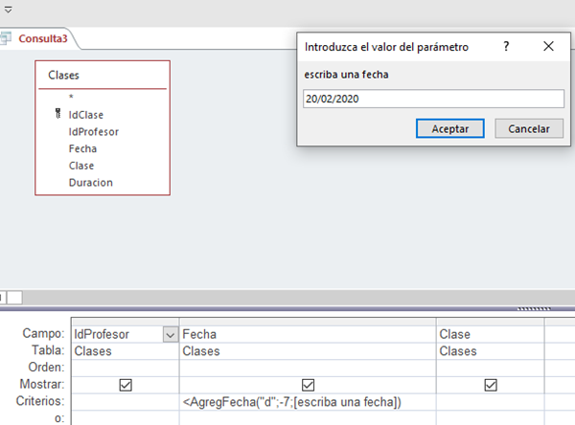Select the Fecha field in the Clases table
Screen dimensions: 575x425
click(x=82, y=148)
